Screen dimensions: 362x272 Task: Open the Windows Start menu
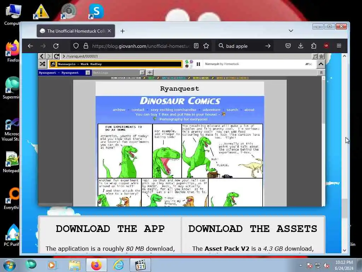coord(10,265)
